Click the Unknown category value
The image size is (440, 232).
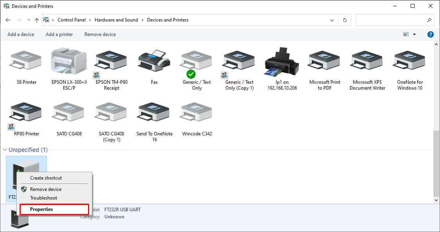(114, 217)
